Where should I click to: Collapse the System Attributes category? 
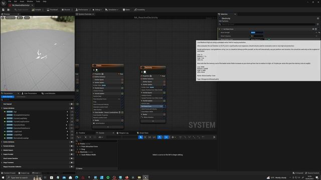[x=2, y=108]
